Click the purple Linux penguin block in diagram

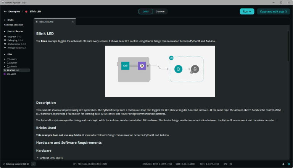point(142,66)
